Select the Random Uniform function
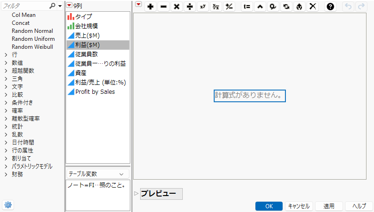 [33, 39]
